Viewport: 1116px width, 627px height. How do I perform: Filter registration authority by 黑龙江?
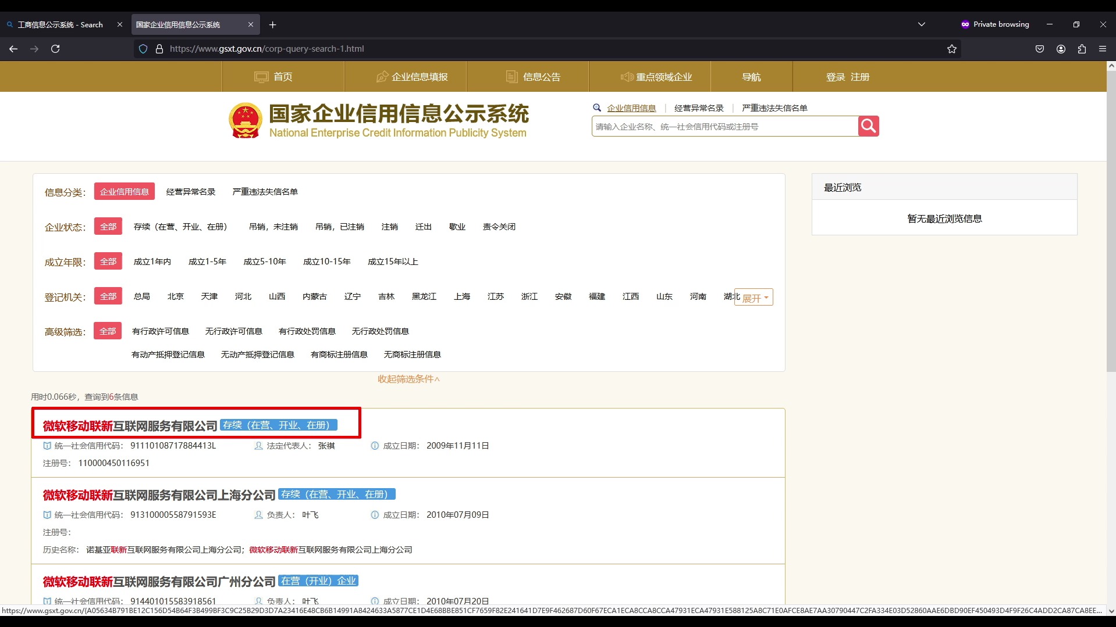click(x=424, y=296)
